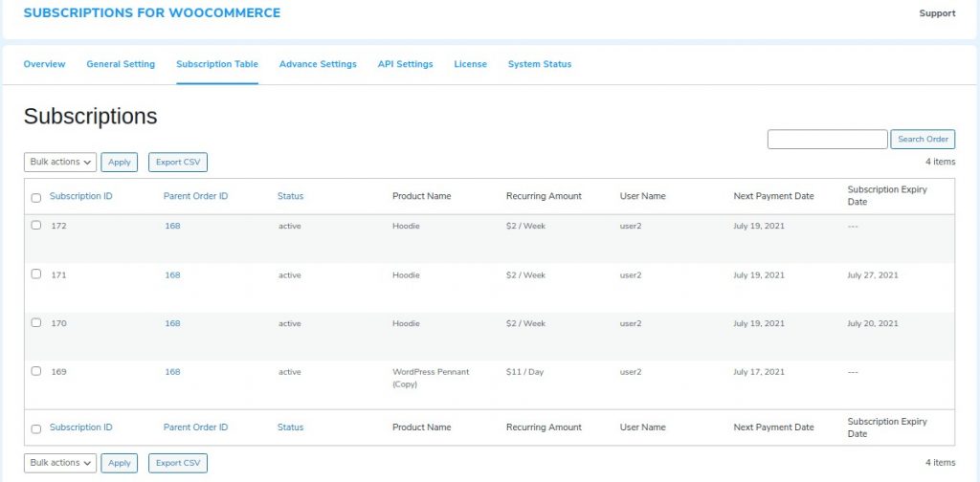Click the WordPress Pennant (Copy) product name
Screen dimensions: 980x482
tap(431, 378)
